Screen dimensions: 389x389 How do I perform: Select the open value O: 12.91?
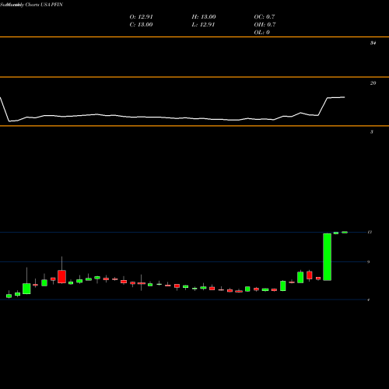141,17
